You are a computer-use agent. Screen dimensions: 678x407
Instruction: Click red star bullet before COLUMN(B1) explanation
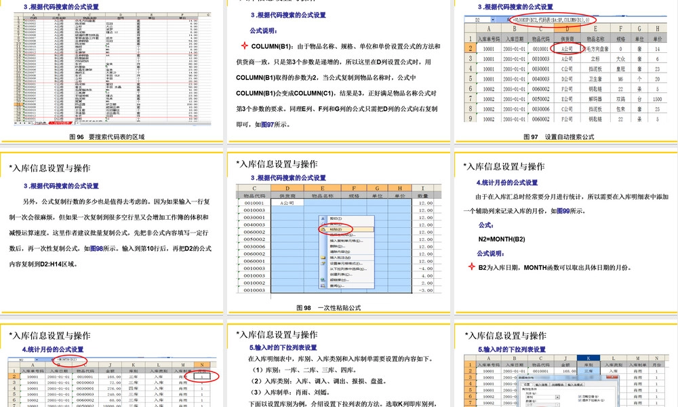tap(244, 45)
